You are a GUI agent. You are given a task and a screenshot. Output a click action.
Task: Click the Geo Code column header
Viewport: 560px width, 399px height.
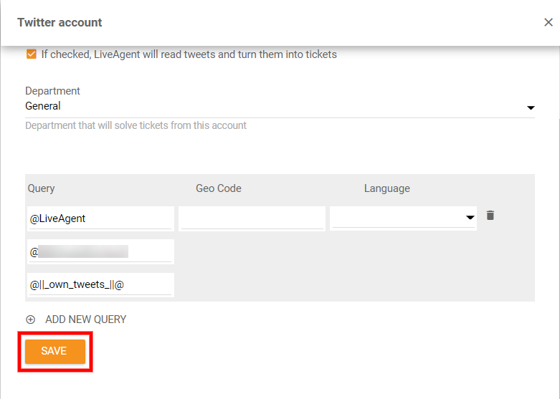(x=218, y=188)
